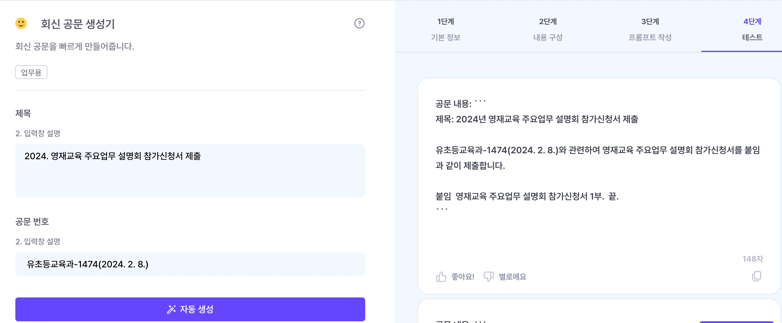The height and width of the screenshot is (323, 782).
Task: Click the magic wand icon on 자동 생성
Action: click(172, 309)
